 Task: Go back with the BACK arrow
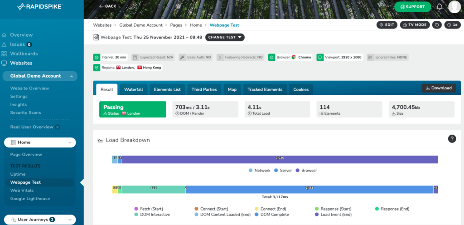click(107, 6)
